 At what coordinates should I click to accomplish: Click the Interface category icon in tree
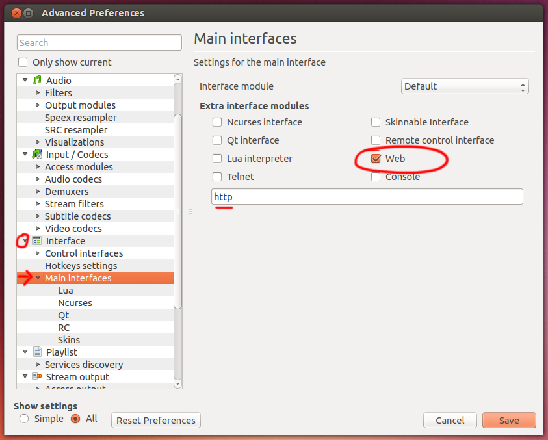pyautogui.click(x=37, y=241)
